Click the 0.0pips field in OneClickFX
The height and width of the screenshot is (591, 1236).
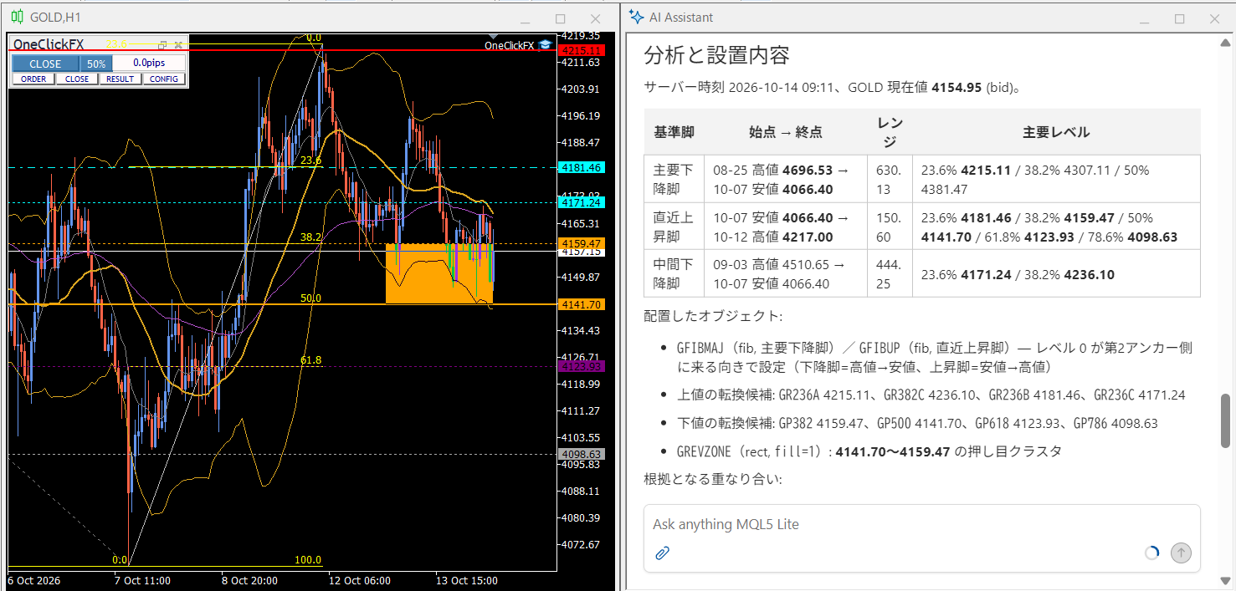[x=149, y=64]
